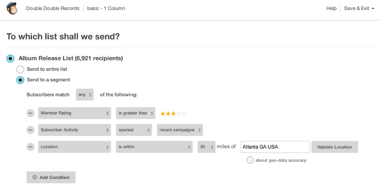Open the Member Rating field dropdown
Image resolution: width=381 pixels, height=191 pixels.
click(75, 113)
